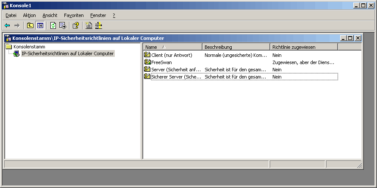Click the Beschreibung column header

click(236, 47)
